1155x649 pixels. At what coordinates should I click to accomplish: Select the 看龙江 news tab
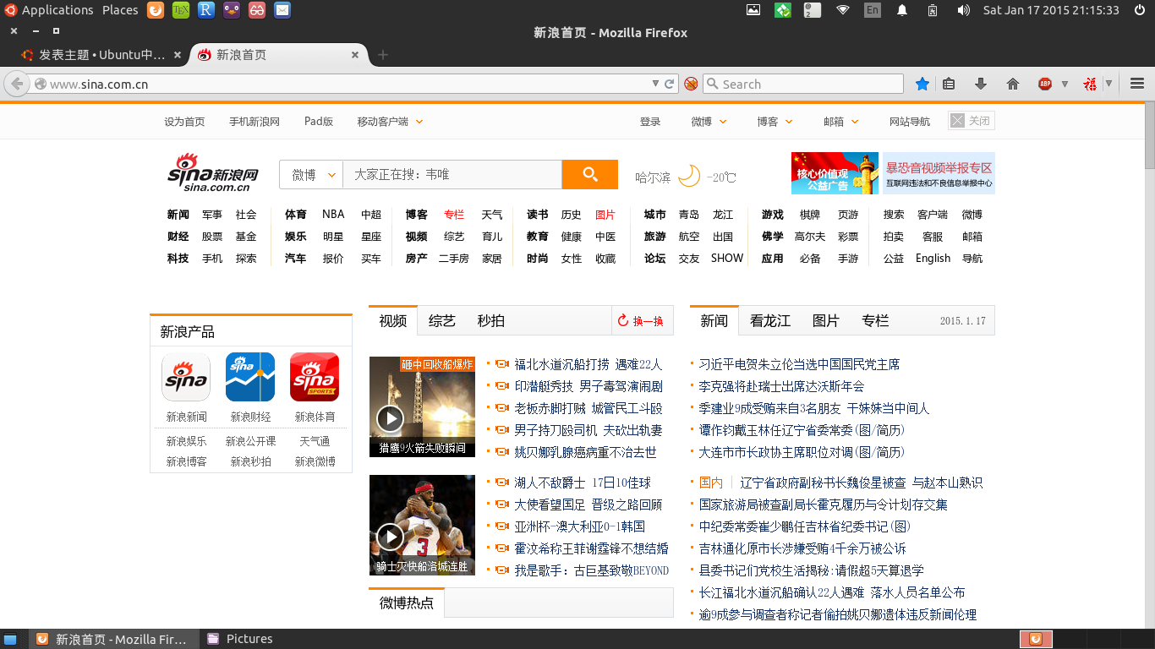tap(770, 321)
